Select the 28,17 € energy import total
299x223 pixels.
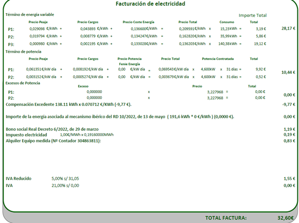click(x=288, y=28)
